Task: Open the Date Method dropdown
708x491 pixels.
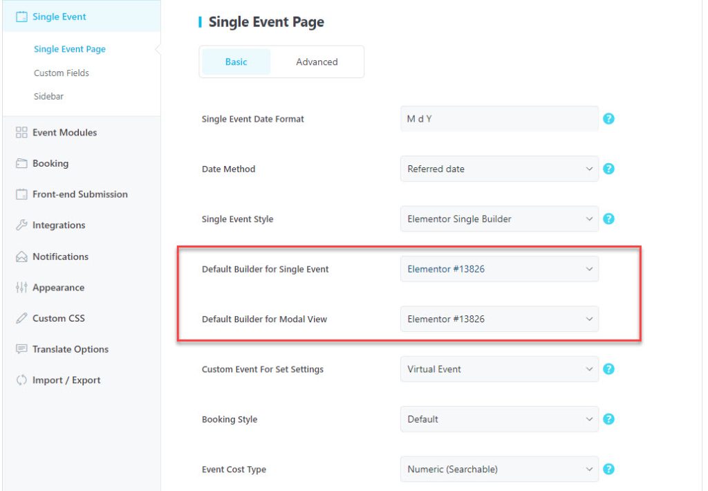Action: tap(499, 169)
